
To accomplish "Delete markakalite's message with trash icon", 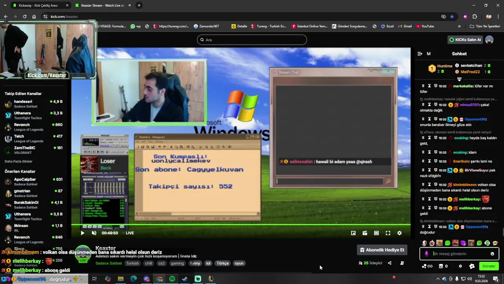I will pos(423,86).
